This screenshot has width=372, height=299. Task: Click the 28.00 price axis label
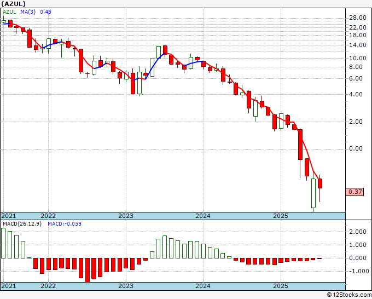click(x=358, y=18)
